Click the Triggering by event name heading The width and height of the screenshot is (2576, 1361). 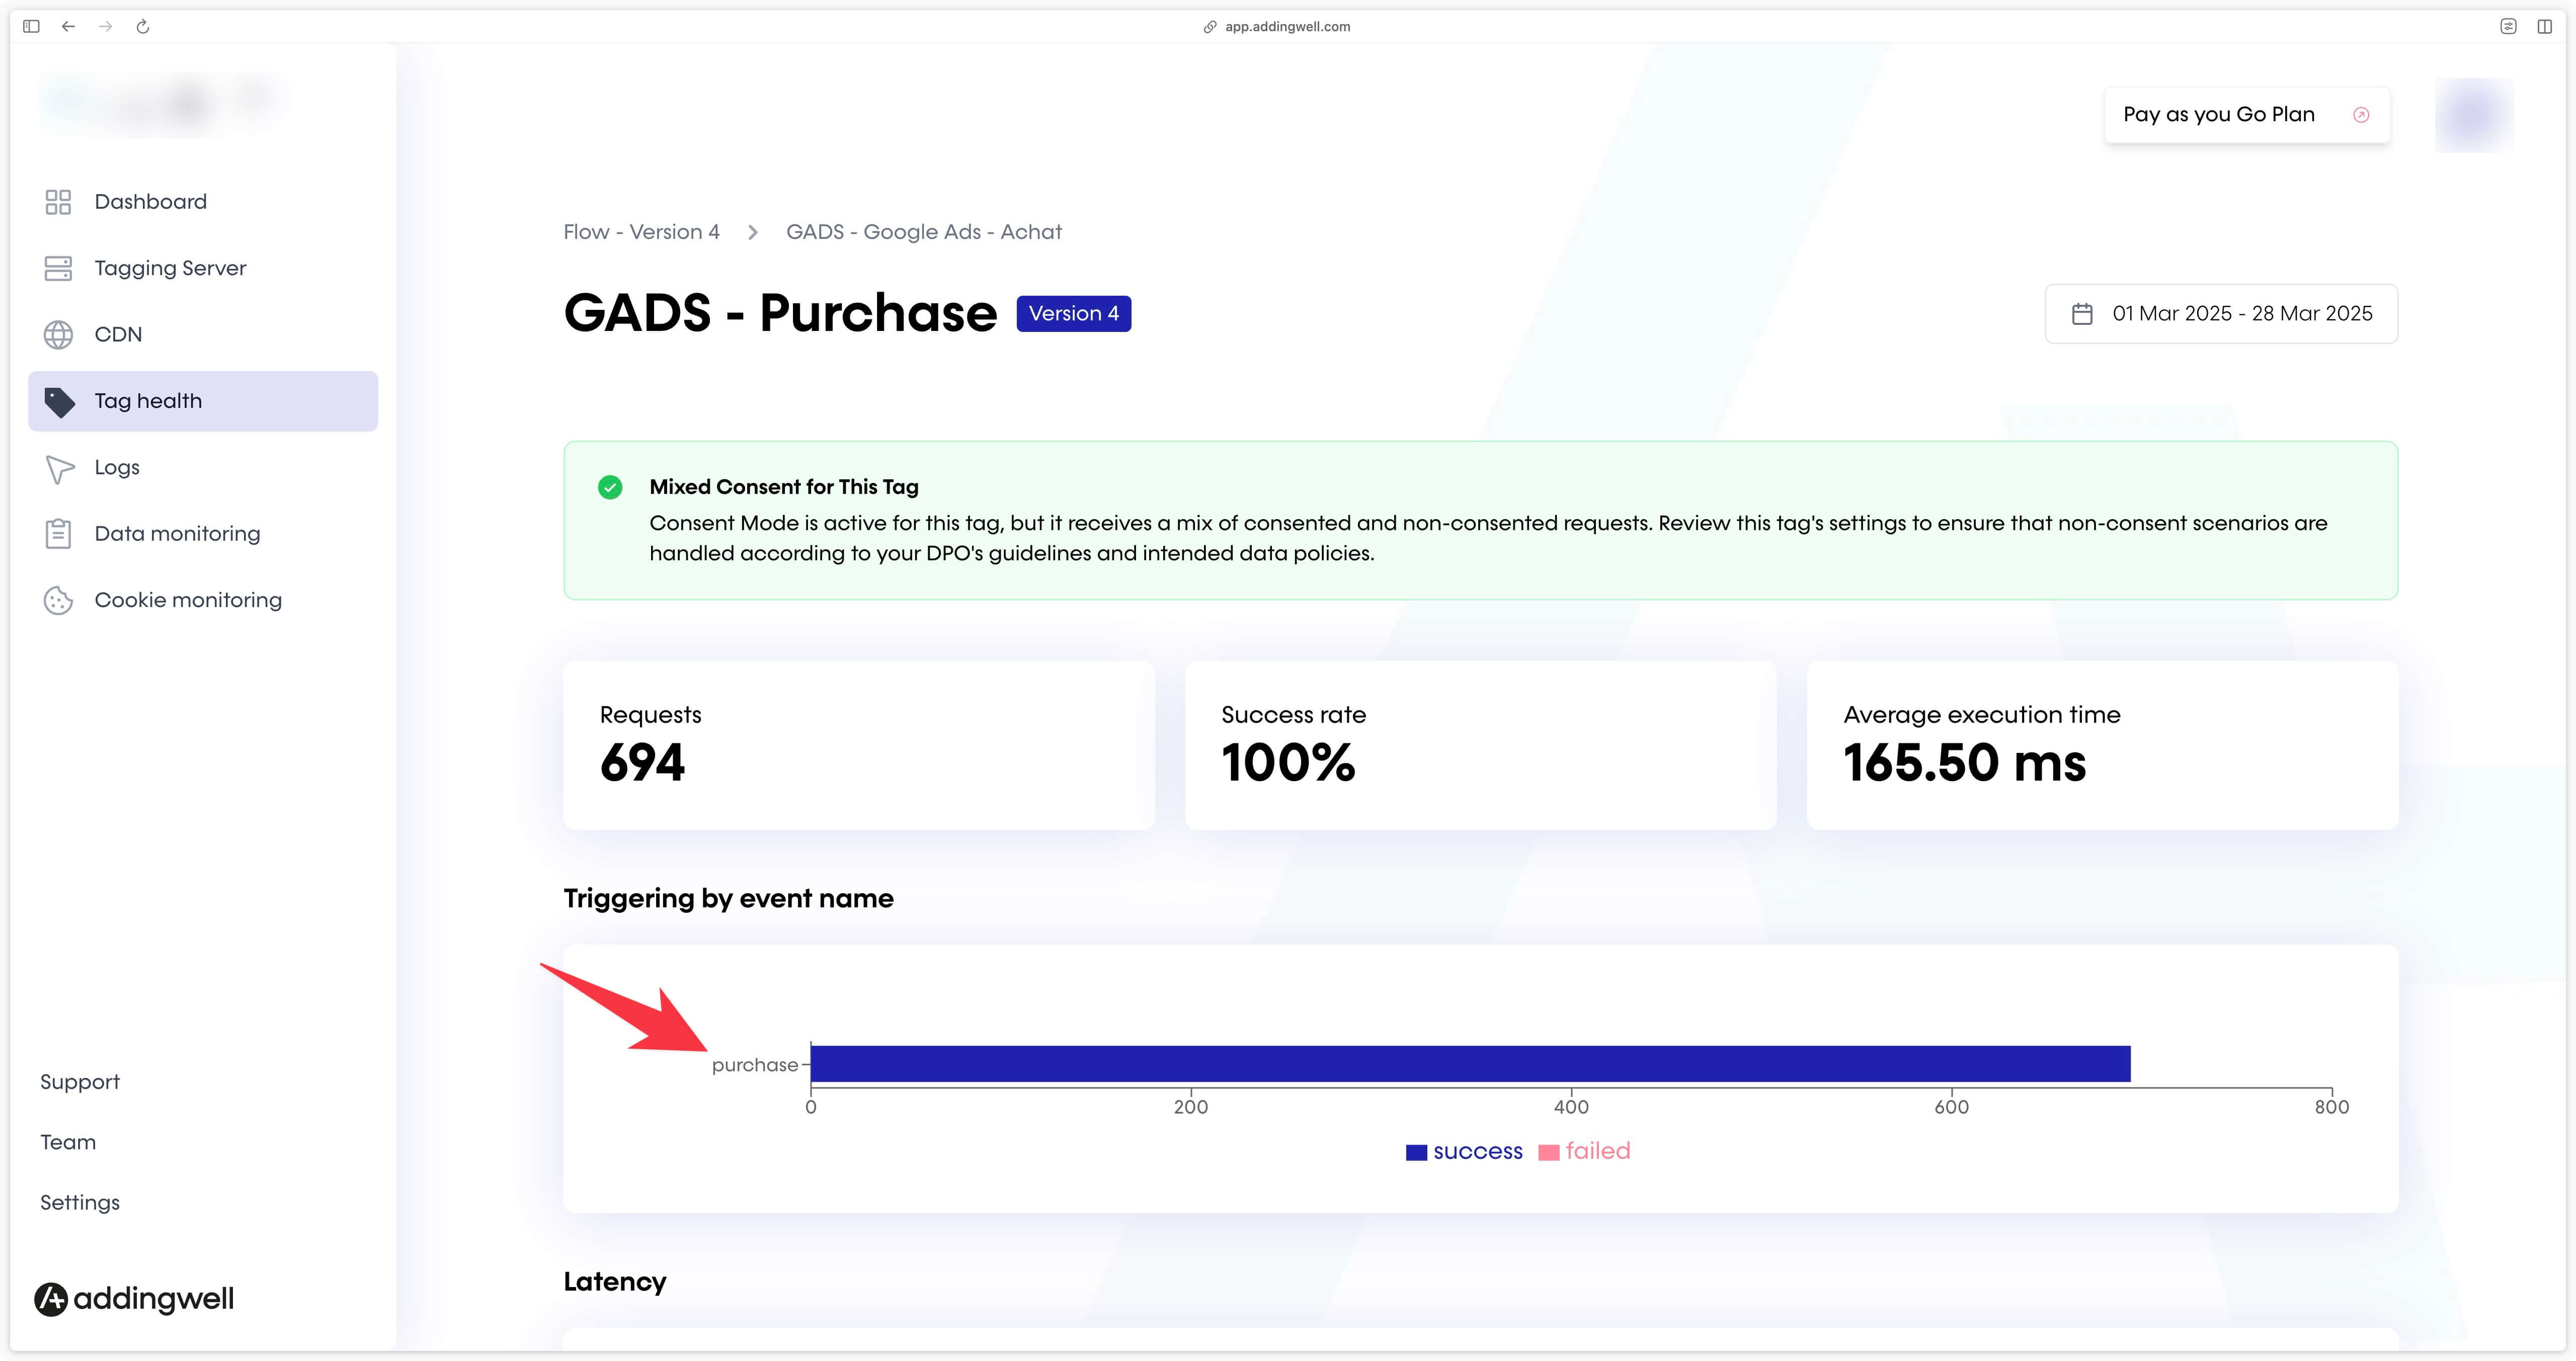click(x=729, y=898)
